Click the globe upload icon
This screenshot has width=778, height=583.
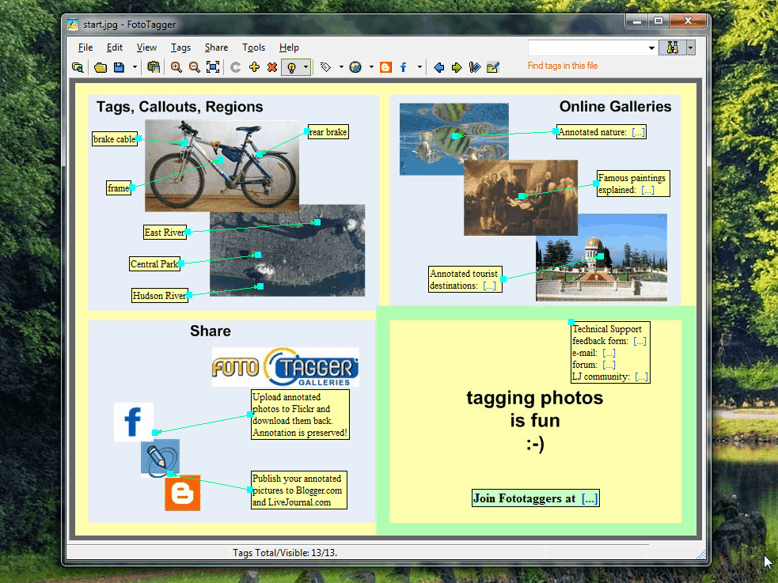pyautogui.click(x=355, y=67)
